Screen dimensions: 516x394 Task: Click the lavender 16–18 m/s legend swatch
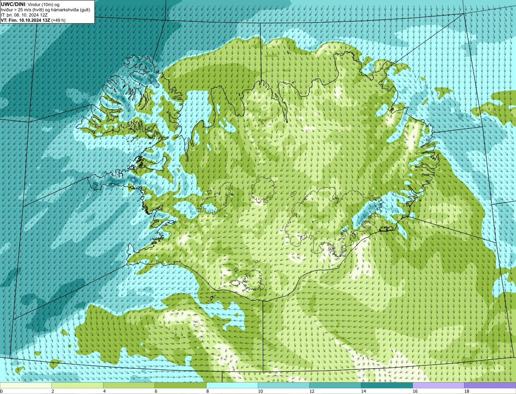(x=439, y=385)
